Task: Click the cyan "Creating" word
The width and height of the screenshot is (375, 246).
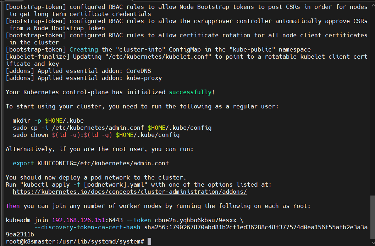Action: [84, 49]
